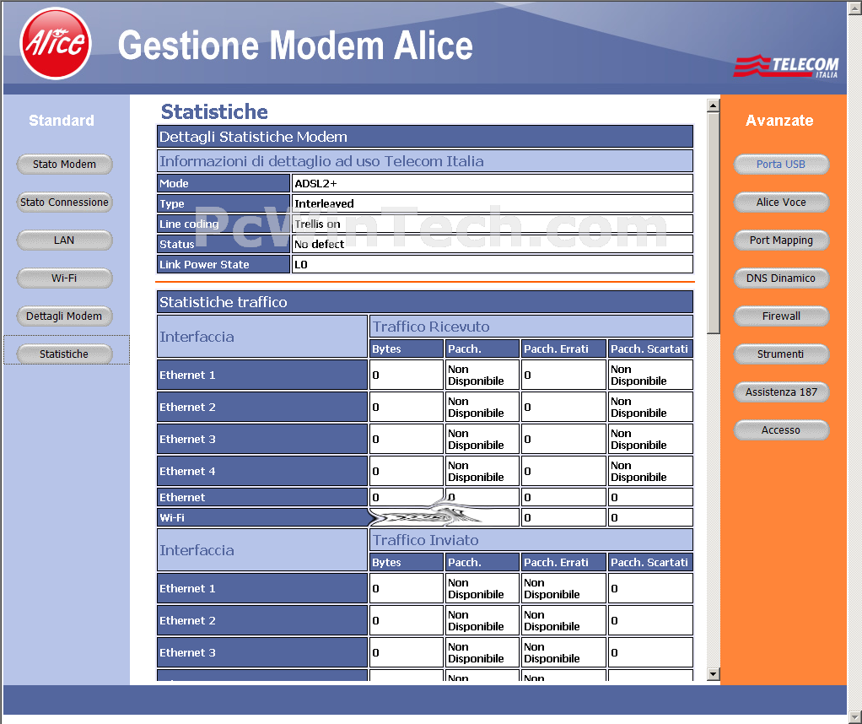This screenshot has width=862, height=724.
Task: Open the Stato Modem page
Action: 64,164
